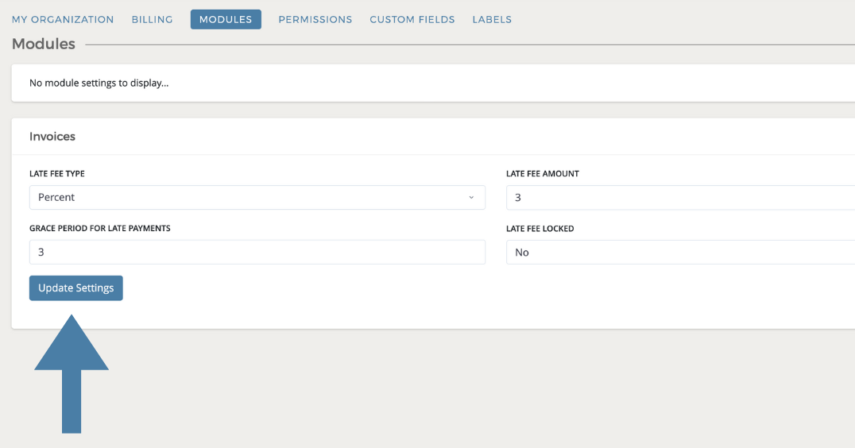Click the large blue upward arrow

tap(72, 372)
